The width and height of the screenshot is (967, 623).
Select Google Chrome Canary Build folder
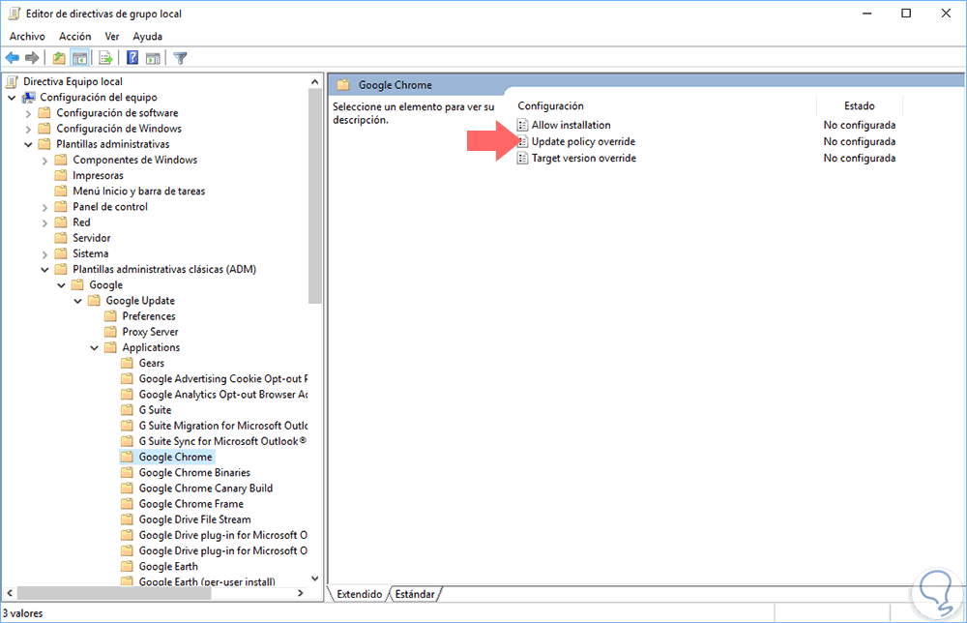tap(205, 489)
